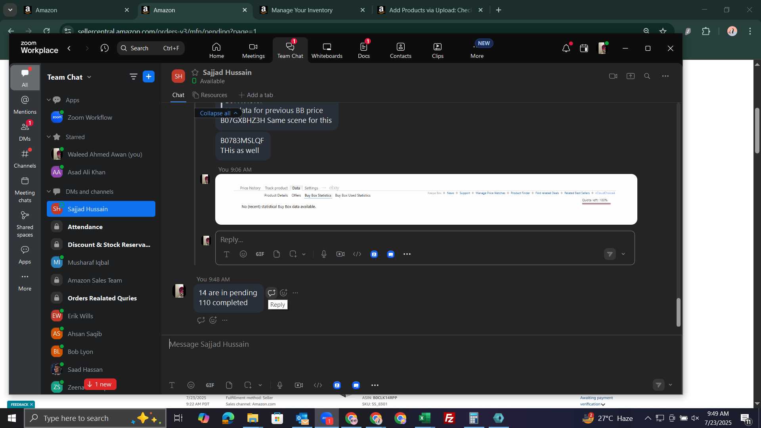Switch to the Meetings tab
This screenshot has width=761, height=428.
coord(253,51)
